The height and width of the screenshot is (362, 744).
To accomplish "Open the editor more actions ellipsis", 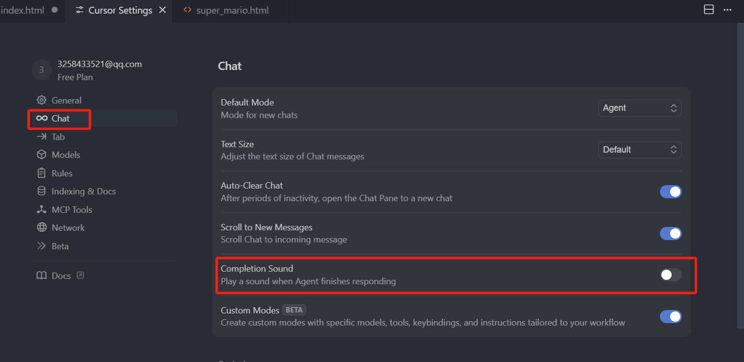I will [x=727, y=10].
